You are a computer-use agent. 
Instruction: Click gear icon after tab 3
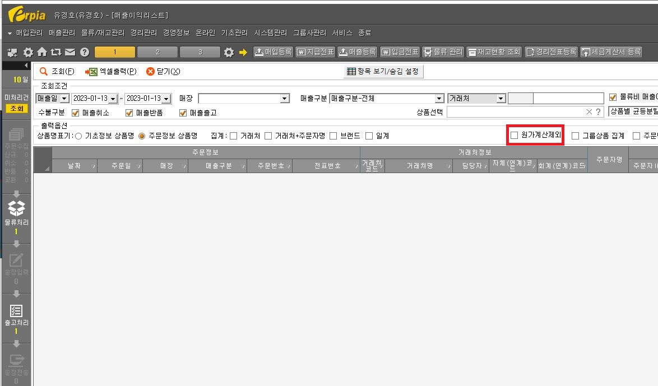[229, 53]
